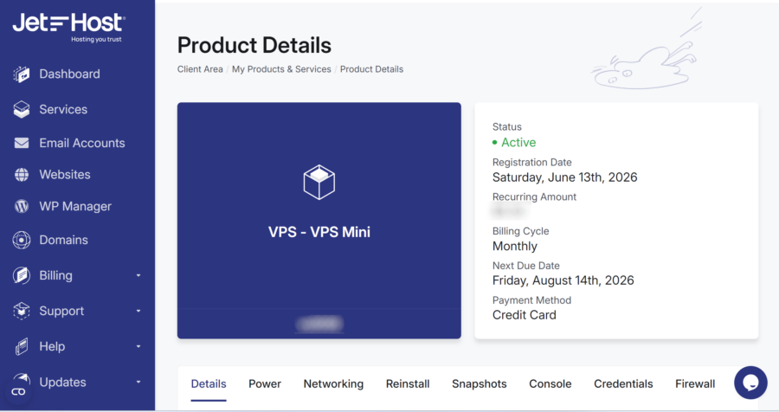This screenshot has height=412, width=779.
Task: Click the Friday, August 14th, 2026 date
Action: pyautogui.click(x=563, y=280)
